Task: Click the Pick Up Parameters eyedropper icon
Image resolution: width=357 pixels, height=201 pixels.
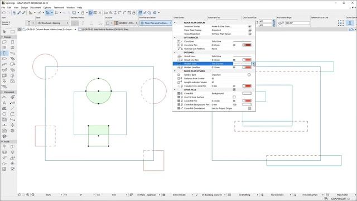Action: click(x=20, y=13)
